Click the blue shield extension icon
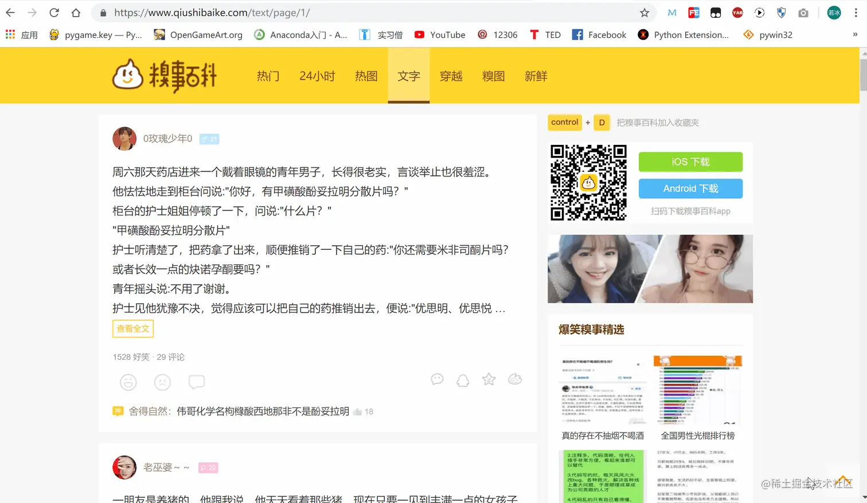Viewport: 867px width, 503px height. click(x=781, y=12)
